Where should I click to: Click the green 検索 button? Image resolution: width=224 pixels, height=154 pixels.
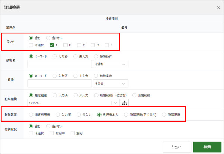pyautogui.click(x=207, y=147)
